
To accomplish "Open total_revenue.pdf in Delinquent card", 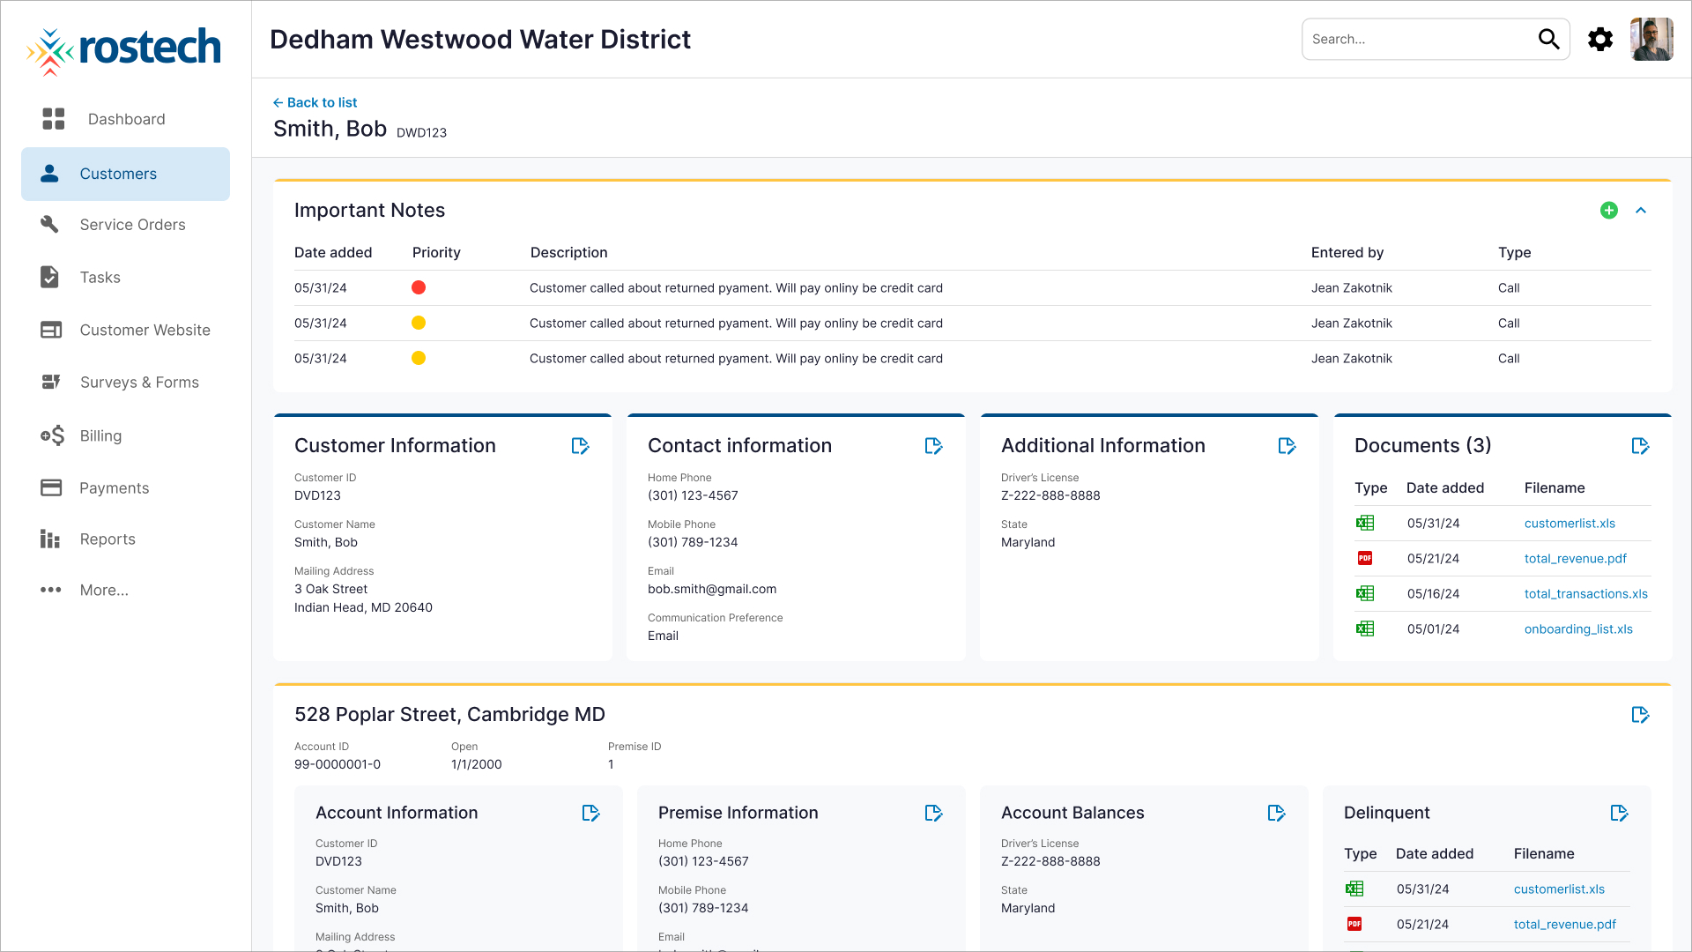I will pos(1565,924).
